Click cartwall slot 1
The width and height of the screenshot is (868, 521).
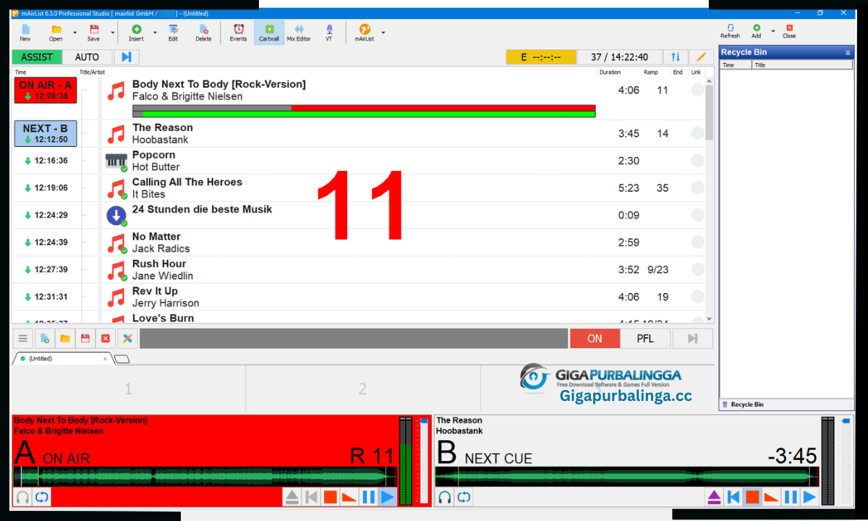129,389
